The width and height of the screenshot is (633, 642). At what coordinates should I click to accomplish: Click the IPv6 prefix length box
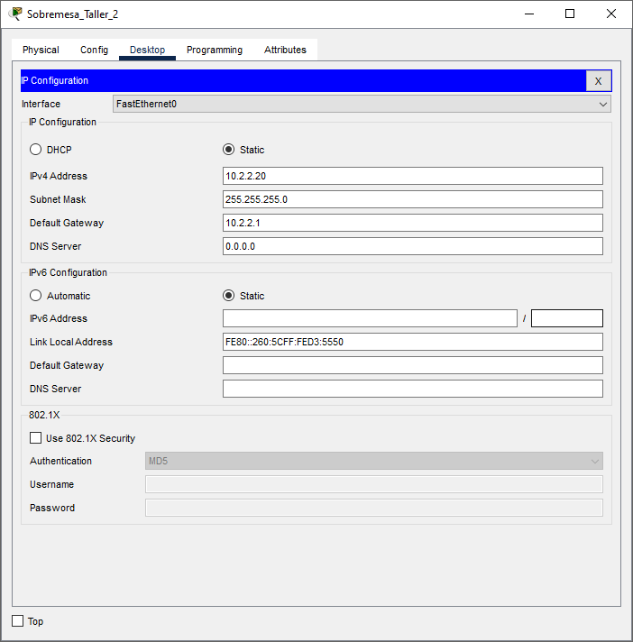(x=566, y=318)
